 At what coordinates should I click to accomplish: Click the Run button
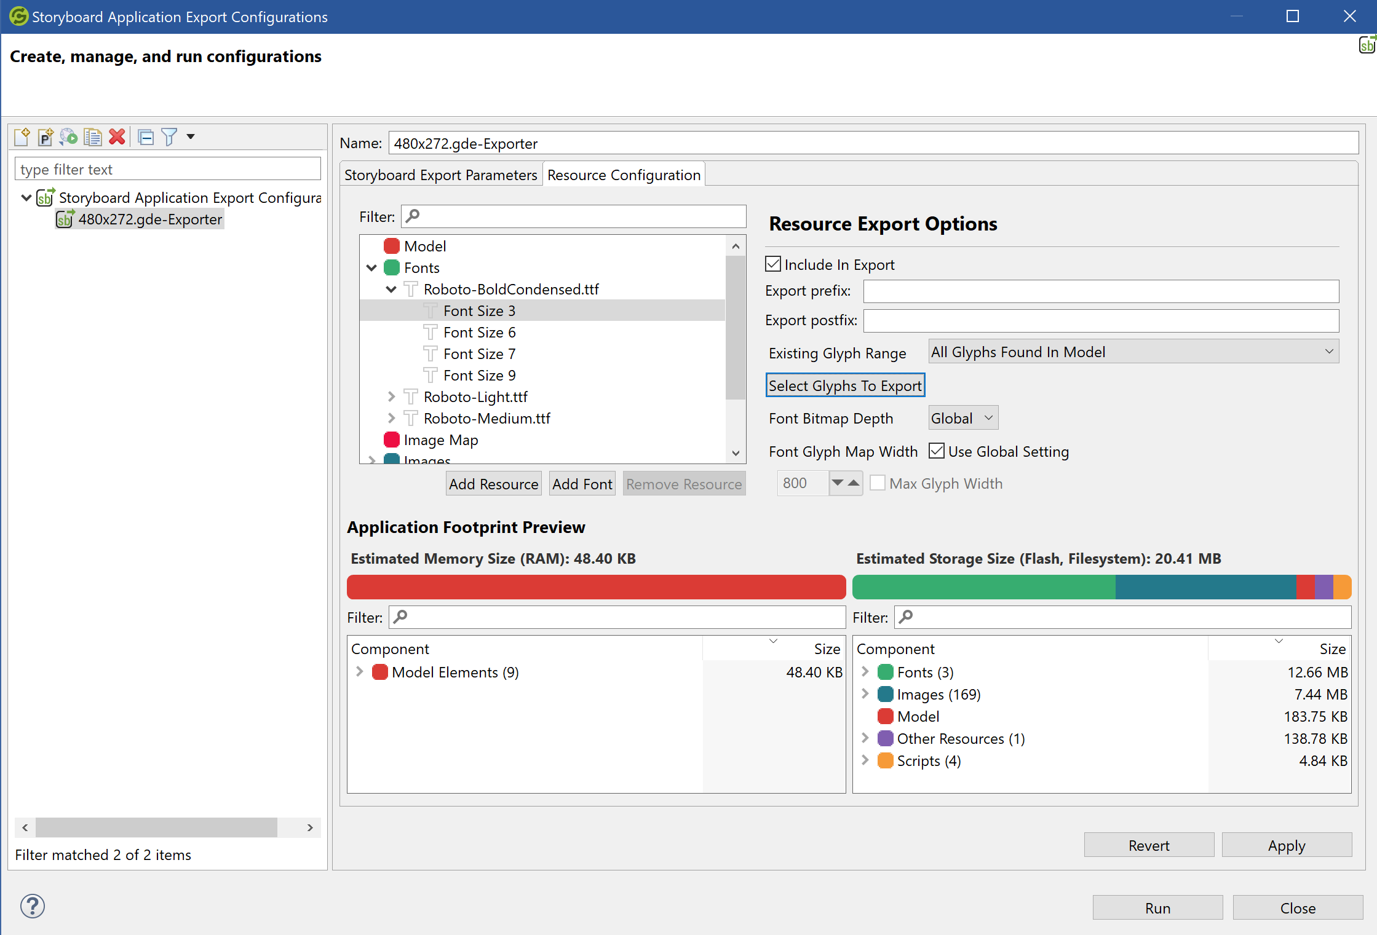tap(1157, 908)
